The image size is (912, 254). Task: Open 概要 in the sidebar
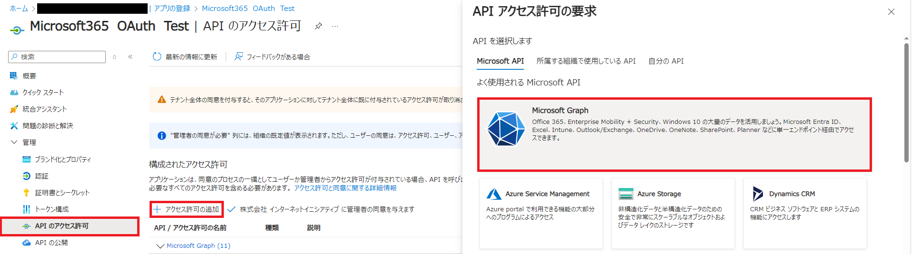[29, 76]
